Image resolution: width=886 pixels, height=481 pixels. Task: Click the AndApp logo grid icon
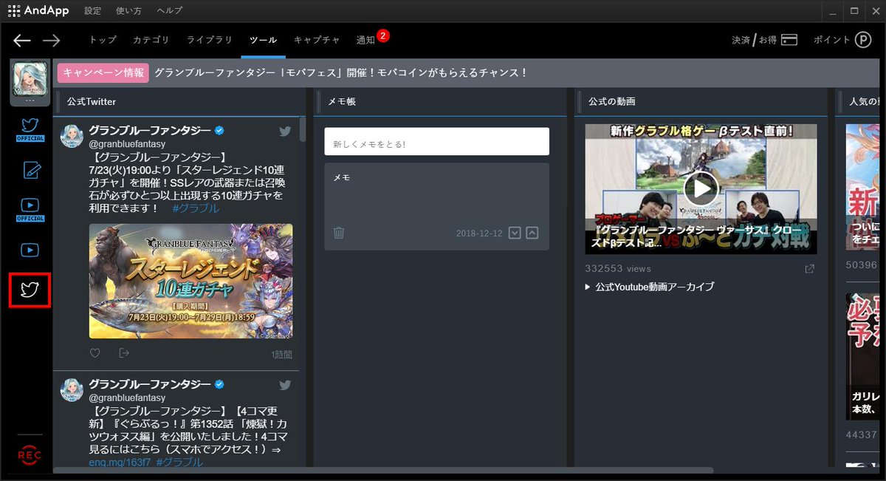click(14, 11)
